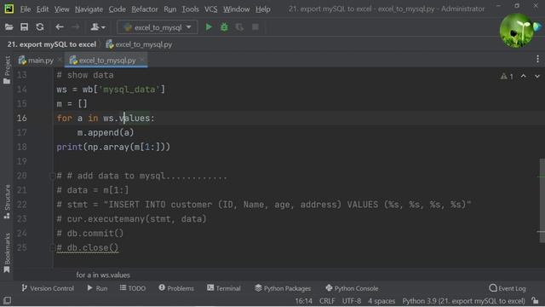Open the Event Log
Viewport: 545px width, 307px height.
(508, 288)
